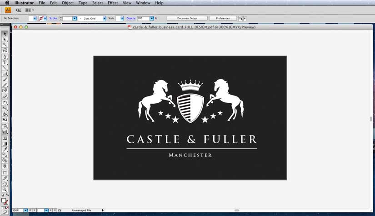375x216 pixels.
Task: Select the Artboard tool
Action: pyautogui.click(x=5, y=172)
